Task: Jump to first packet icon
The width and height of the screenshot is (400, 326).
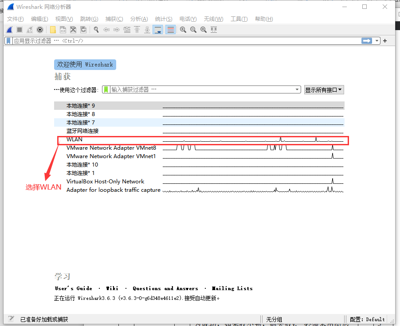Action: [x=137, y=30]
